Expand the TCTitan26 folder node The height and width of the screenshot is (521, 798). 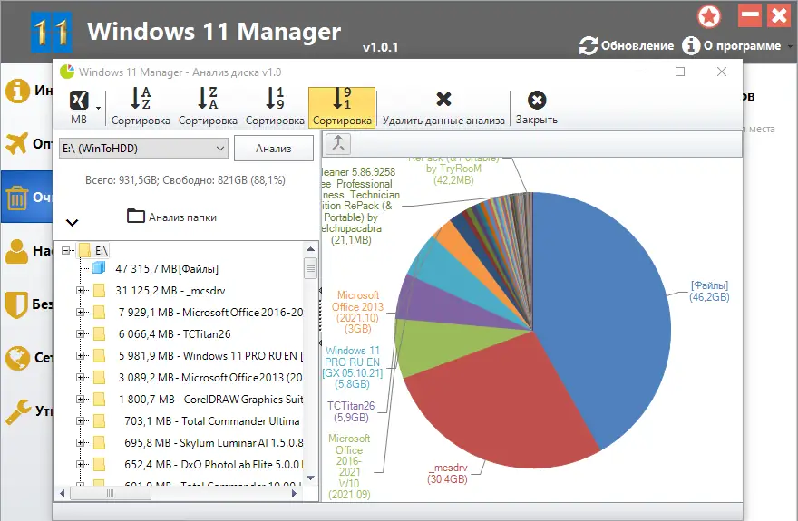[80, 334]
